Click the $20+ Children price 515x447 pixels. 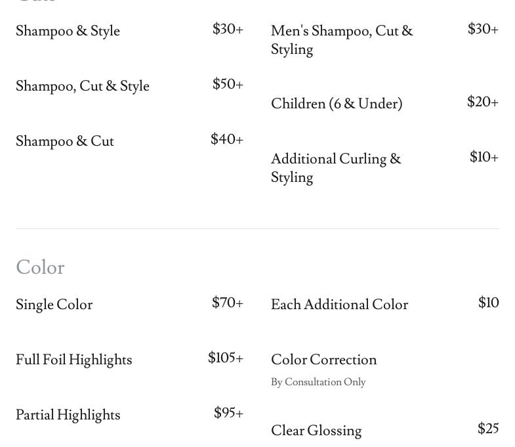[x=482, y=102]
